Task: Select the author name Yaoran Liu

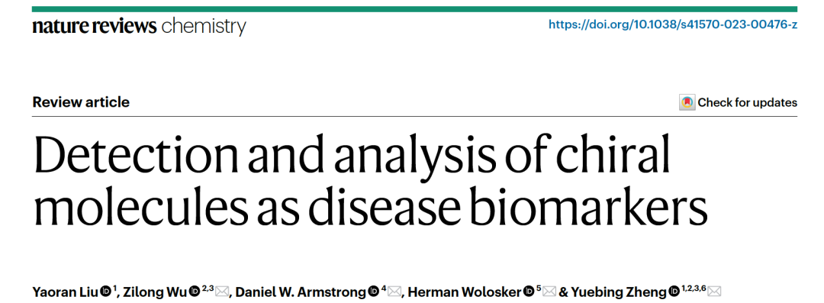Action: (x=65, y=292)
